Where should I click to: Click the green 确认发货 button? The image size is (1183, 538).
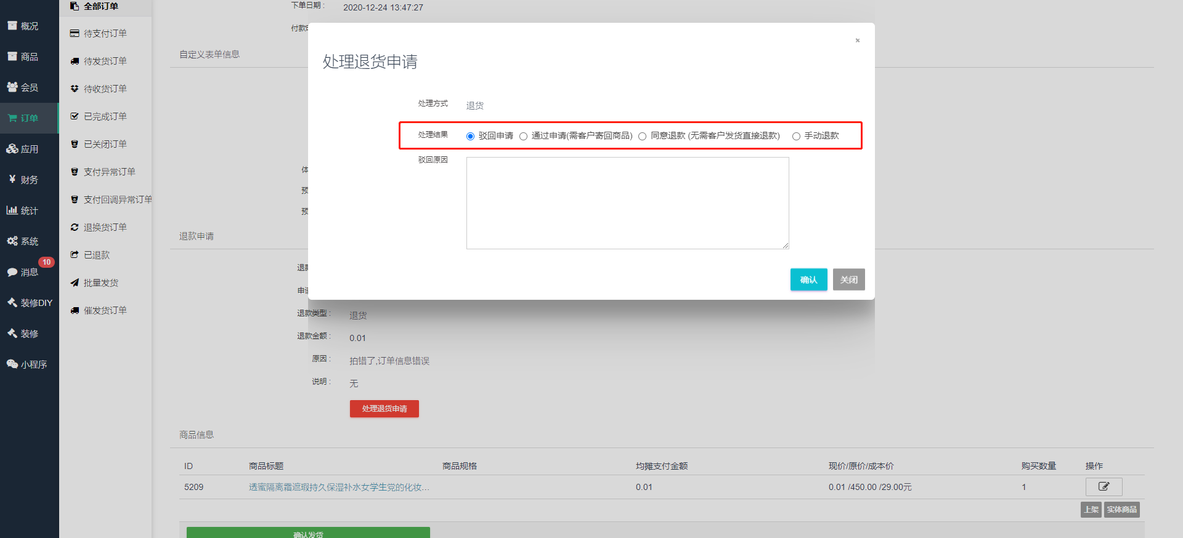tap(308, 533)
